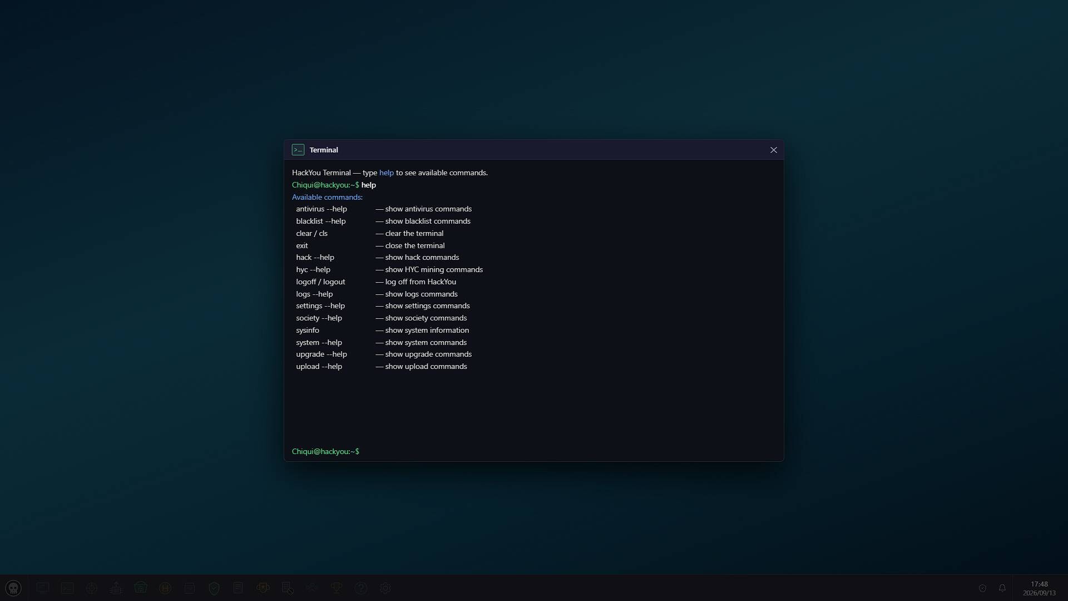The width and height of the screenshot is (1068, 601).
Task: Open the green shop storefront icon
Action: pos(141,588)
